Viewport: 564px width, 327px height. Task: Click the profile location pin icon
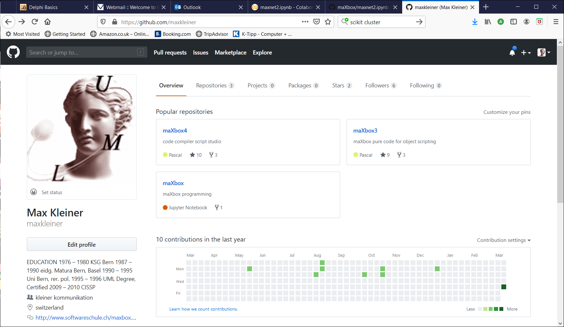tap(30, 307)
